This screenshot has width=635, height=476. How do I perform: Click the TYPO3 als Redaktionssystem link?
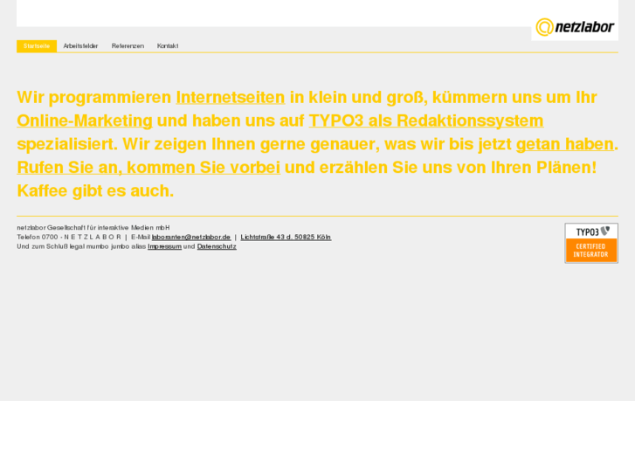click(x=426, y=121)
